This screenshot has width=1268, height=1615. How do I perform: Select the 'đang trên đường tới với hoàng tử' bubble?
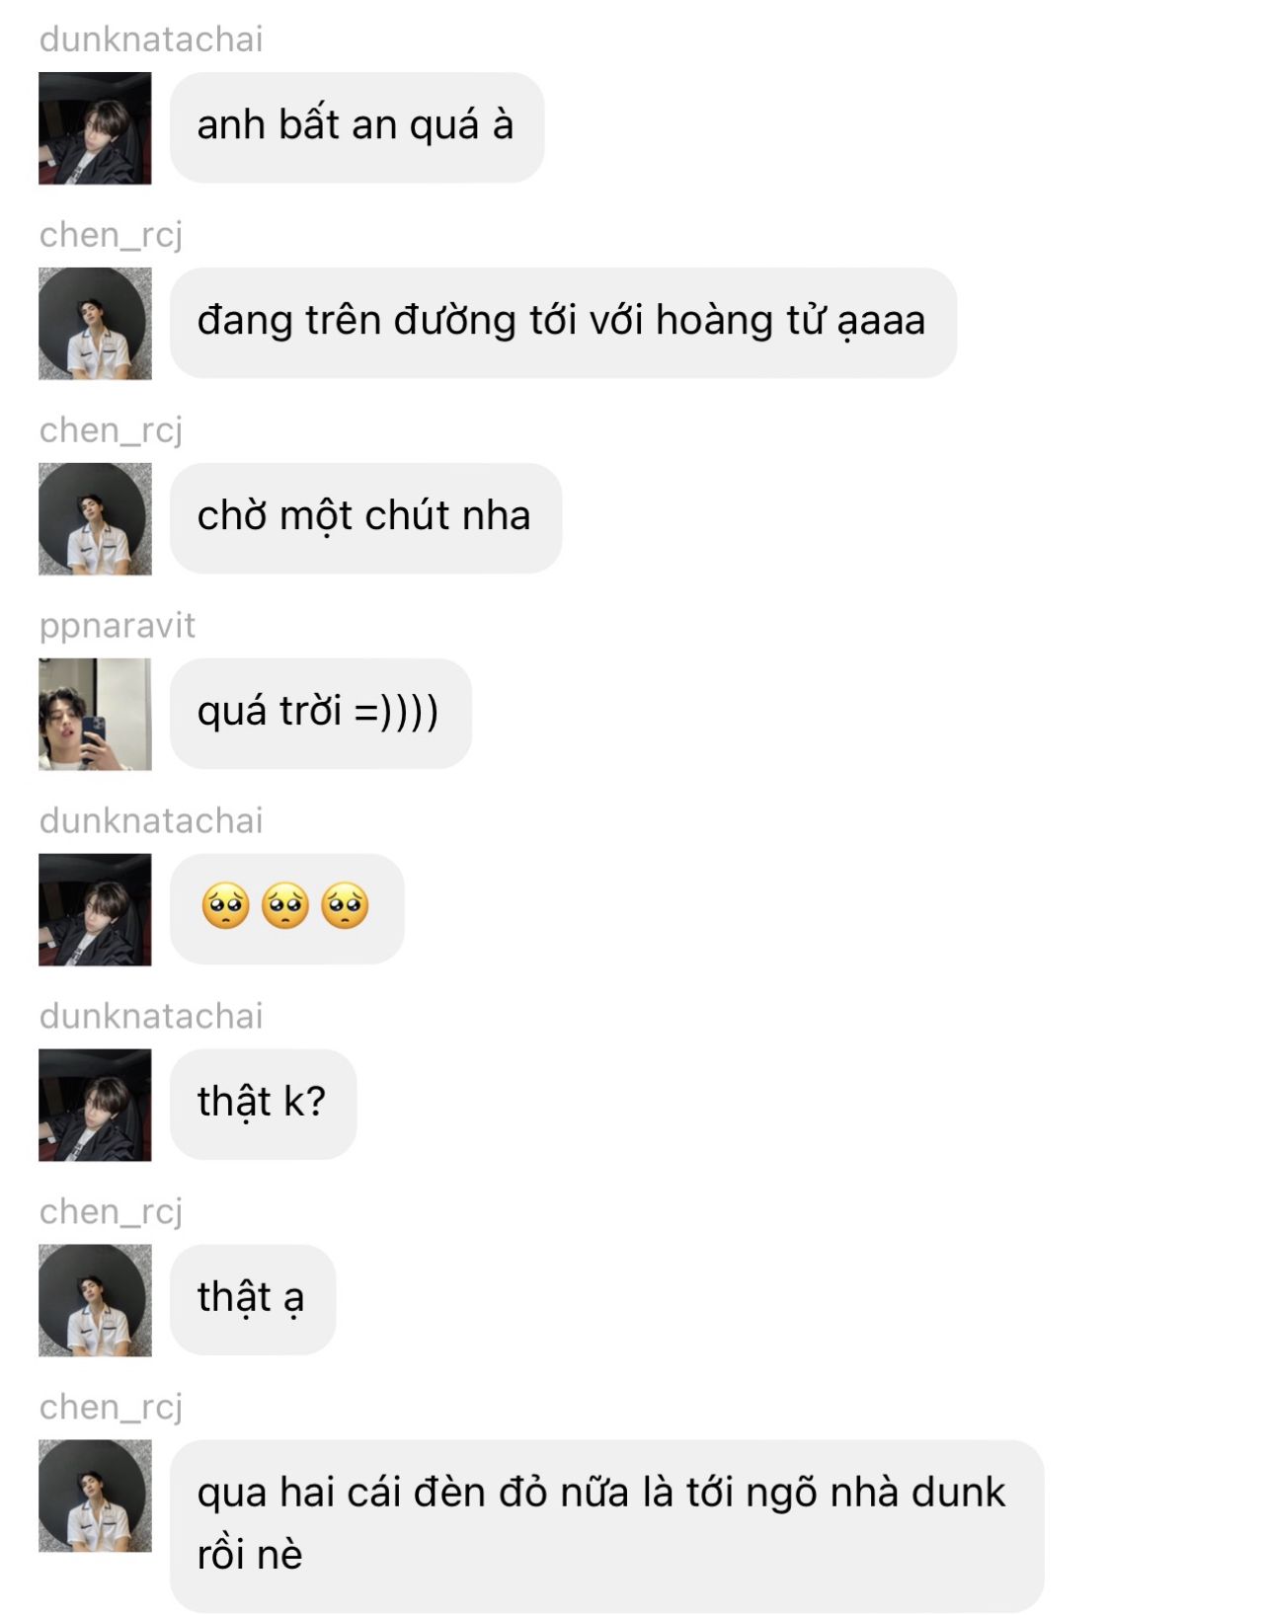pos(563,323)
